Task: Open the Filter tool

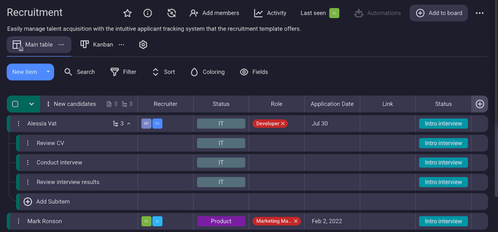Action: click(123, 72)
